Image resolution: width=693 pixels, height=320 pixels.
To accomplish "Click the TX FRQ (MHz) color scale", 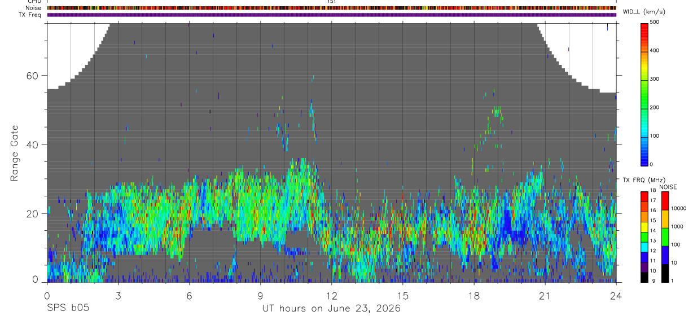I will (644, 236).
